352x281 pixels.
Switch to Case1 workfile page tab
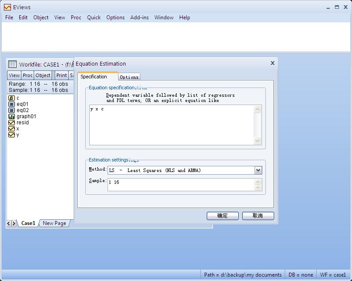pyautogui.click(x=28, y=223)
